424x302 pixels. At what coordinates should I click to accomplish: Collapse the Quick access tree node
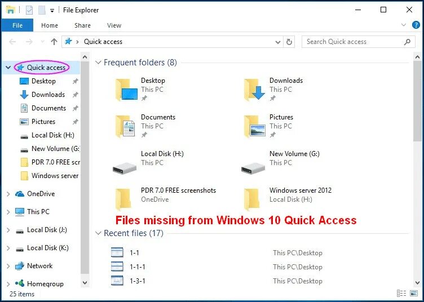click(8, 68)
